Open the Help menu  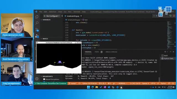84,12
